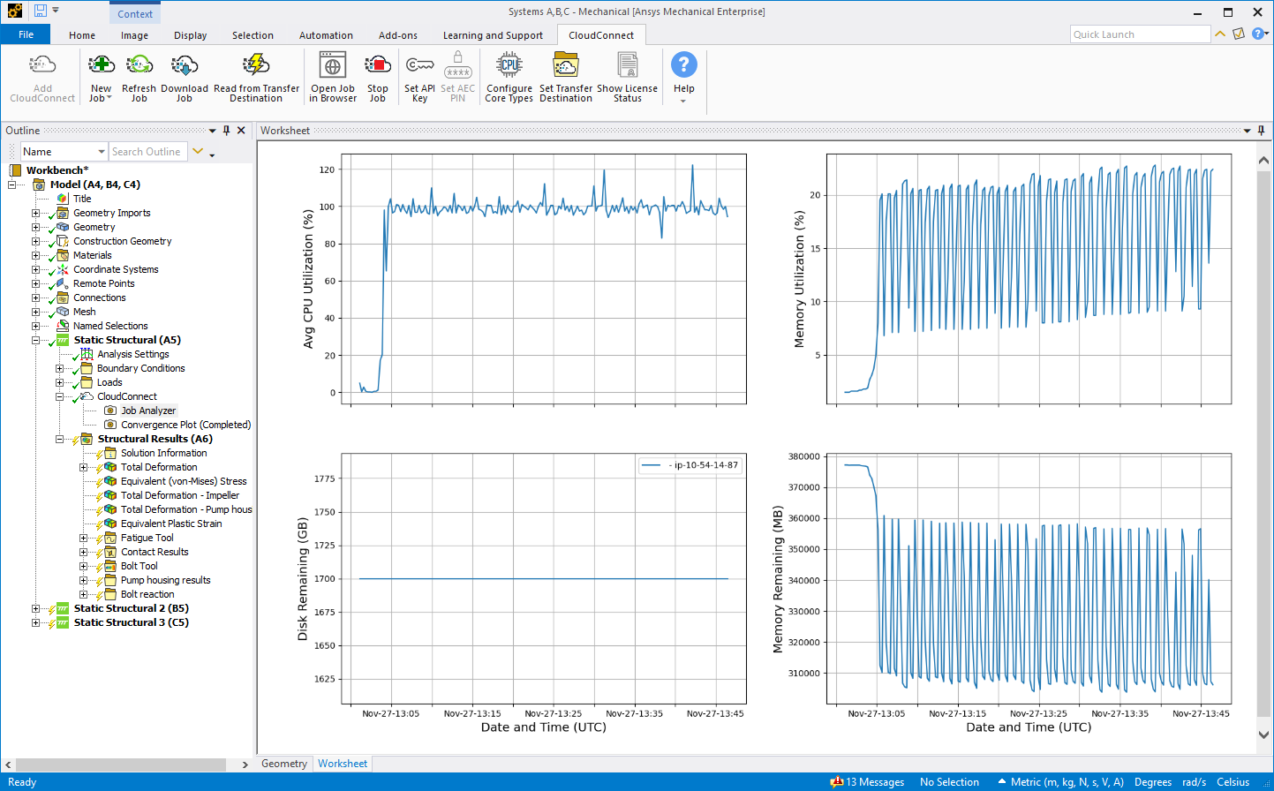Collapse the CloudConnect tree node
This screenshot has height=791, width=1274.
[60, 396]
